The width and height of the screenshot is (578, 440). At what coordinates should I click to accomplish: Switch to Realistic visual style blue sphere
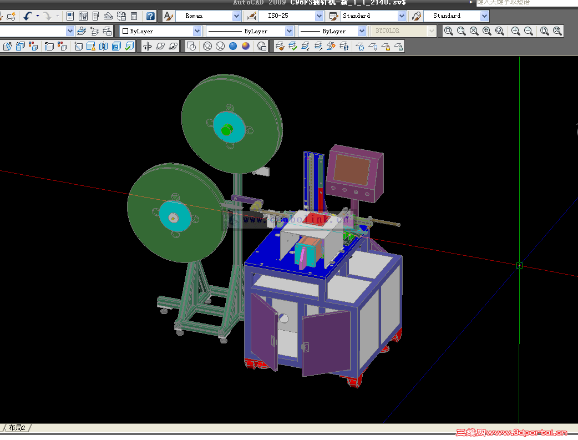click(233, 46)
